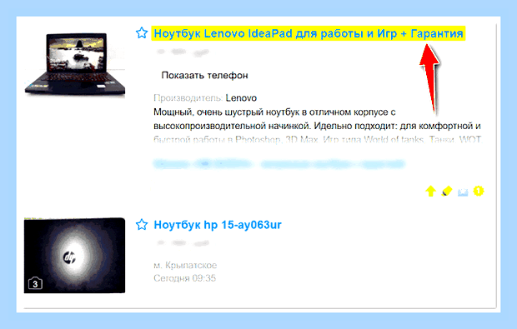
Task: Star the Lenovo IdeaPad listing as favorite
Action: [142, 33]
